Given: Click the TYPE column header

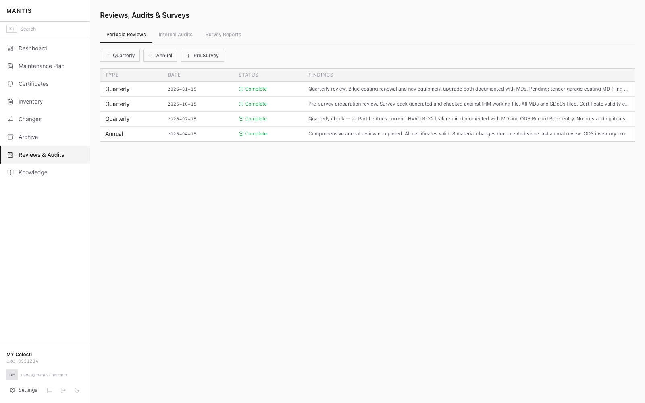Looking at the screenshot, I should coord(112,75).
